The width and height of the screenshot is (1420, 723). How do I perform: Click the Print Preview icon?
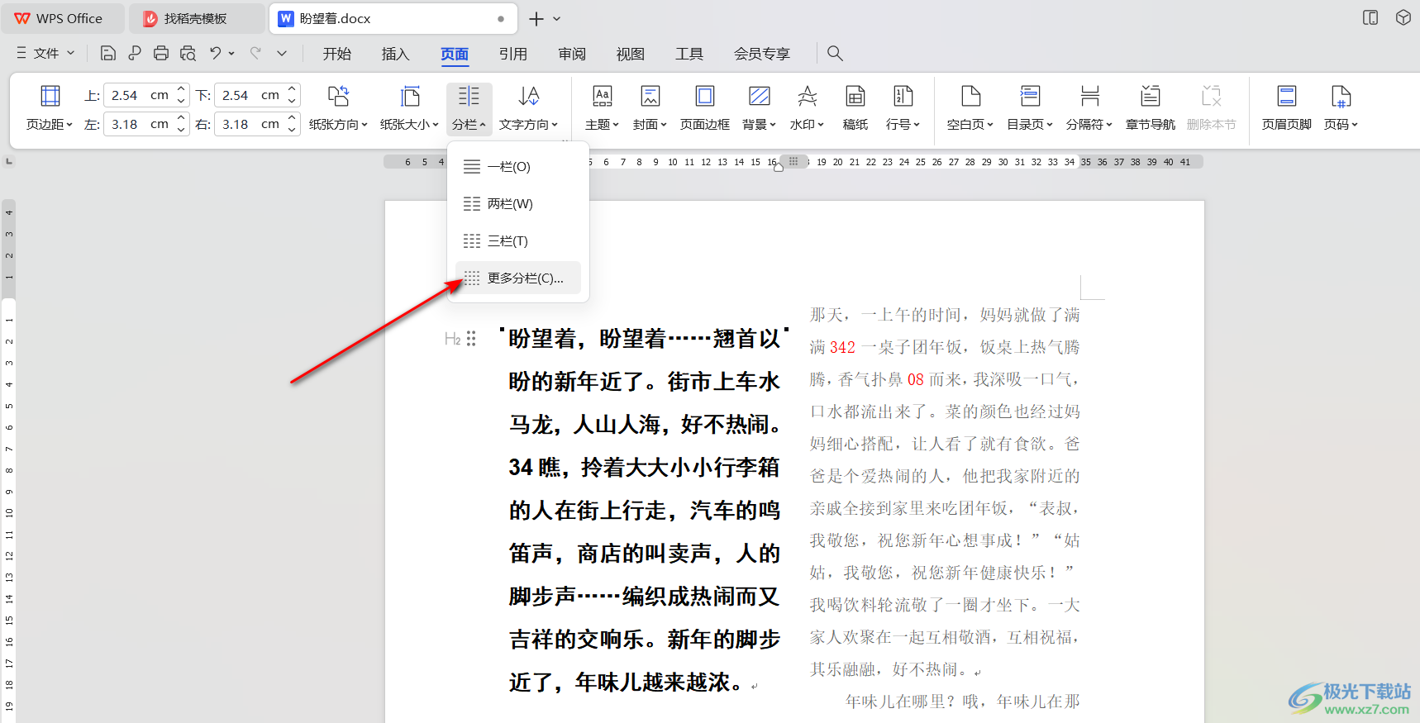tap(188, 53)
